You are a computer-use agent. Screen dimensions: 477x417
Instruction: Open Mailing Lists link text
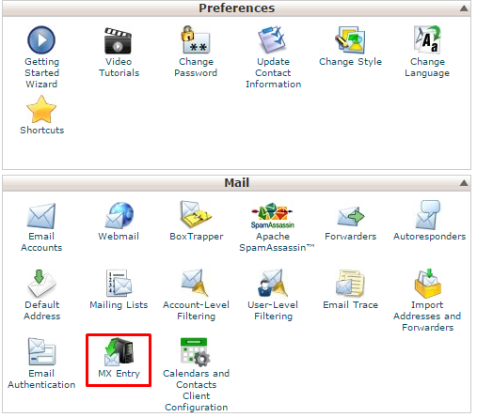click(119, 305)
